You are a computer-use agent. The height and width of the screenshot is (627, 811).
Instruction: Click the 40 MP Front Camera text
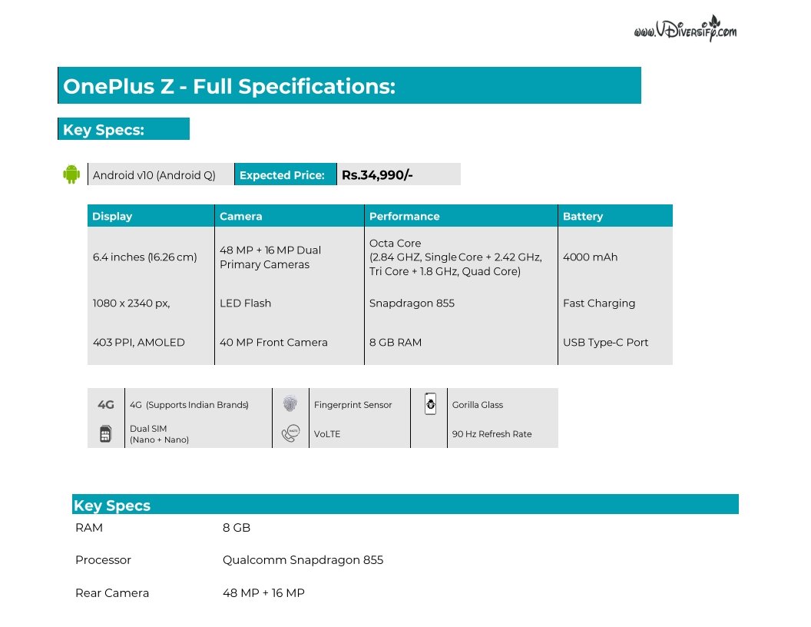[x=273, y=343]
